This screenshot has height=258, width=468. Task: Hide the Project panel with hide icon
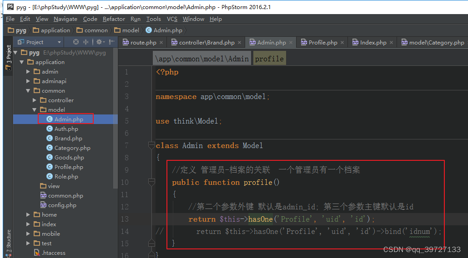pos(111,42)
